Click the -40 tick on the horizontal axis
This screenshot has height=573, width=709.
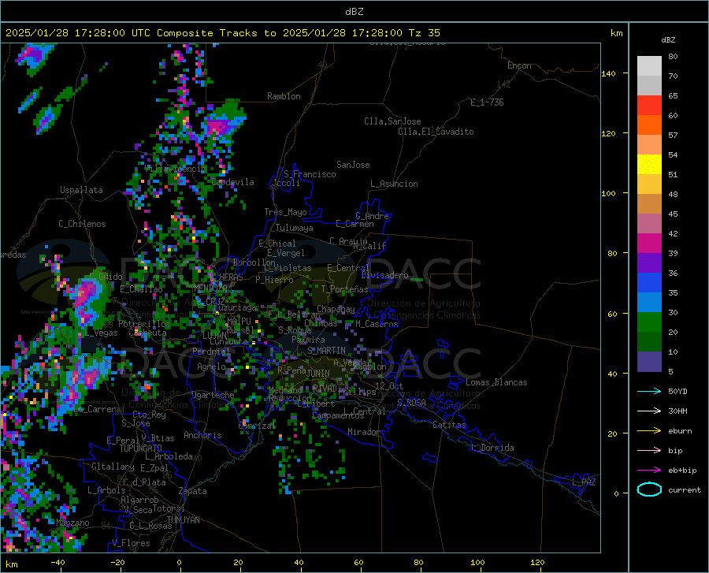(58, 563)
